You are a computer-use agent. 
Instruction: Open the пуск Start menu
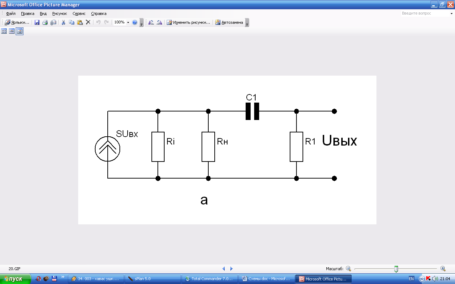coord(16,279)
